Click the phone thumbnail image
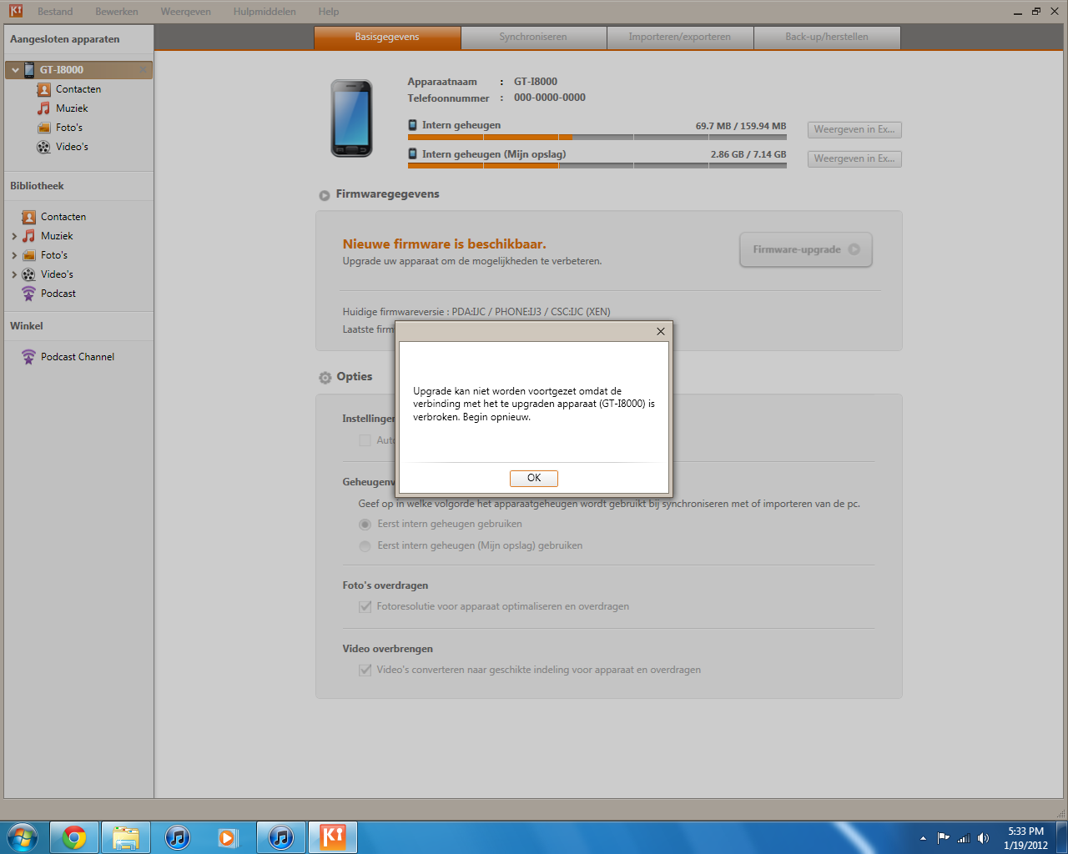The height and width of the screenshot is (854, 1068). (x=351, y=118)
